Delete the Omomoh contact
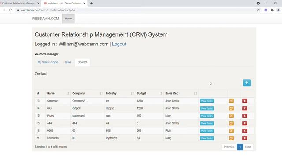This screenshot has width=282, height=159. click(x=245, y=101)
